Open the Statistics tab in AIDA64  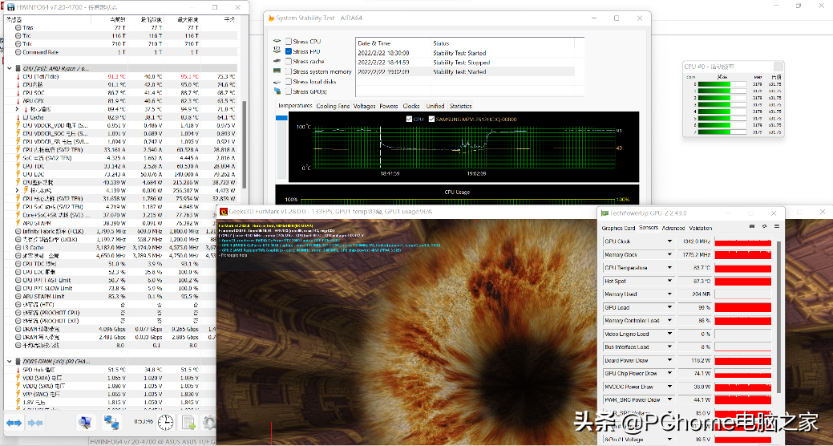[x=460, y=106]
